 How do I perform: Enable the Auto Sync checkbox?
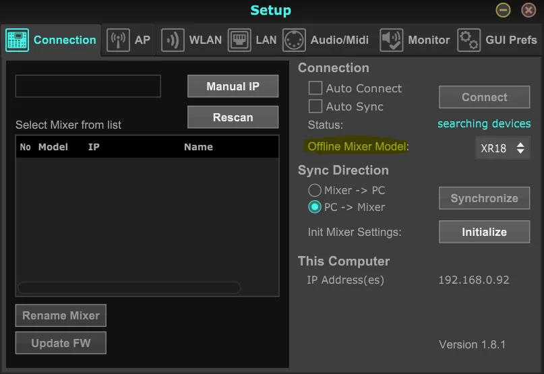[315, 106]
